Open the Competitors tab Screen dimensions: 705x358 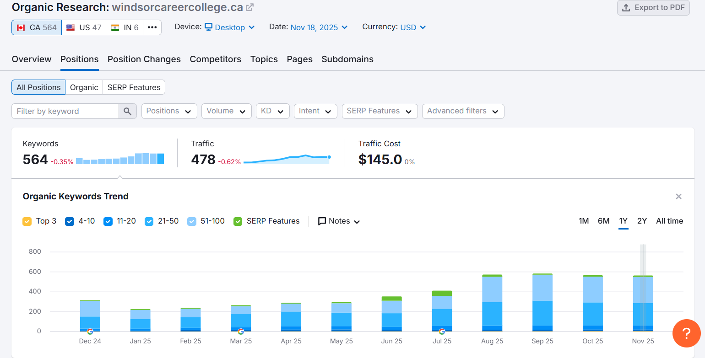[215, 59]
